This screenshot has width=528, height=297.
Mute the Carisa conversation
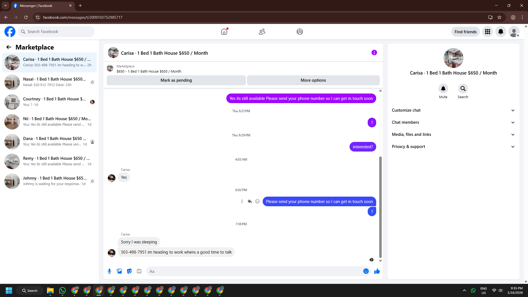[x=443, y=89]
